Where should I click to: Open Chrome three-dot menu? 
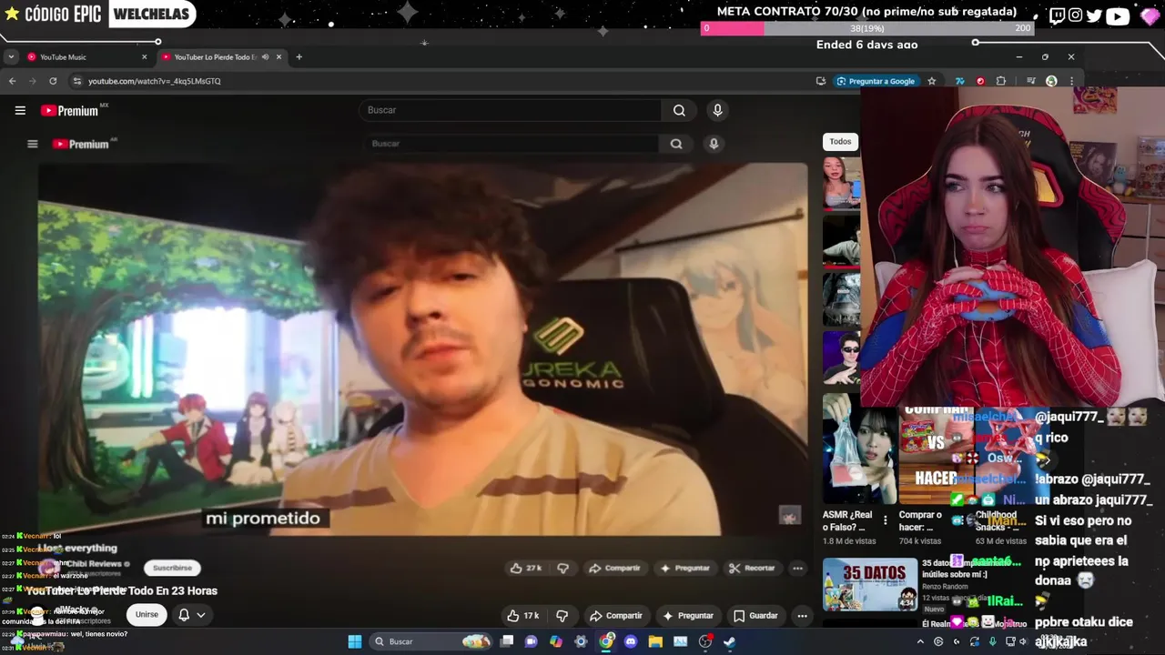coord(1071,81)
